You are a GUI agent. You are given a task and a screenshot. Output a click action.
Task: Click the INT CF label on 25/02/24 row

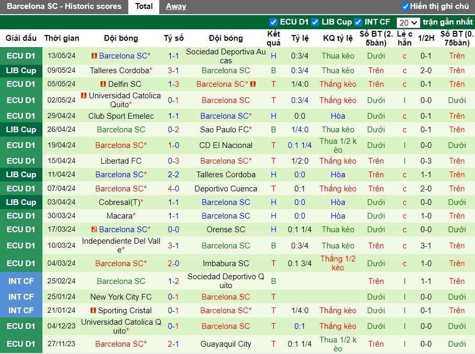point(21,281)
